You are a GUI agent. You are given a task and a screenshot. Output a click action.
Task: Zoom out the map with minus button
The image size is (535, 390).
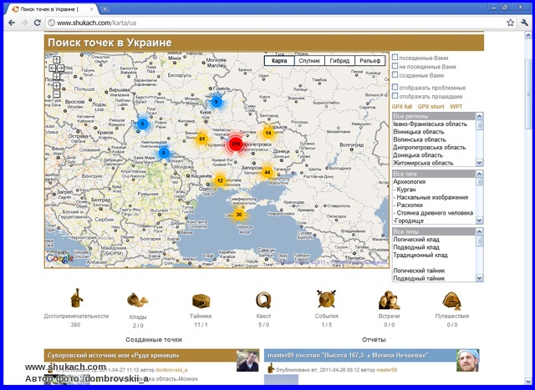57,94
